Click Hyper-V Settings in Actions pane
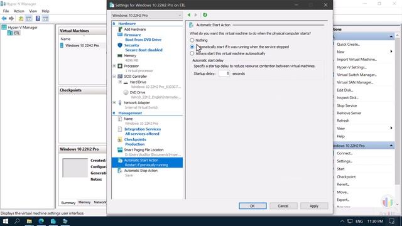The height and width of the screenshot is (226, 402). coord(352,67)
